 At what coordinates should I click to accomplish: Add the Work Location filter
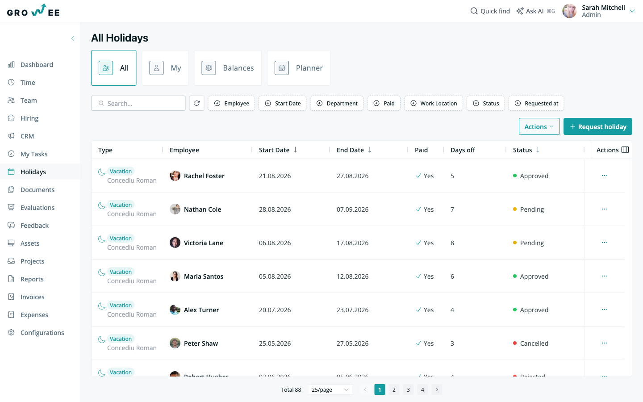pyautogui.click(x=434, y=103)
